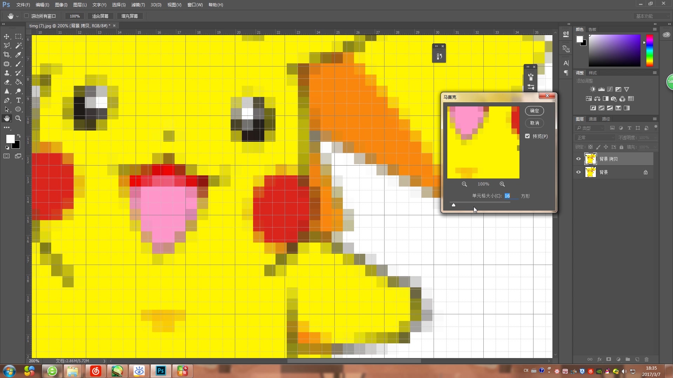
Task: Click 填充屏幕 fill screen button
Action: (x=130, y=16)
